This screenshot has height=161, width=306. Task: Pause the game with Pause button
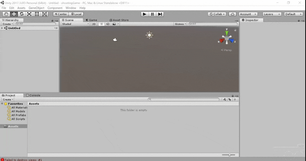(152, 14)
